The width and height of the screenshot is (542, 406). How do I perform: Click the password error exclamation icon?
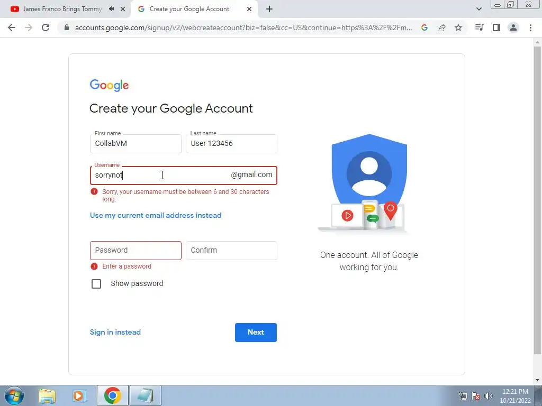pos(94,266)
